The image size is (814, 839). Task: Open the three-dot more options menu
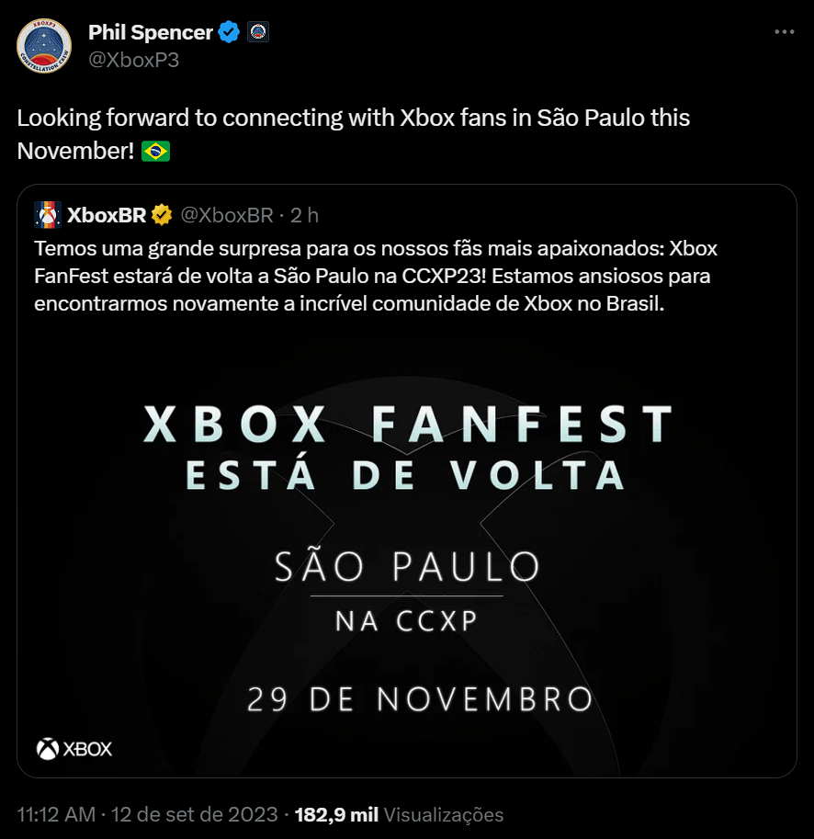tap(784, 32)
